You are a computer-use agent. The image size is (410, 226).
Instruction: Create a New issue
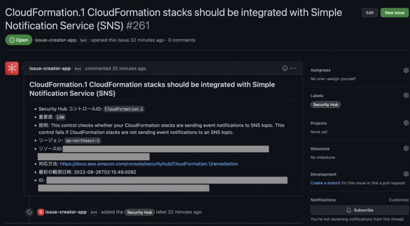coord(395,12)
